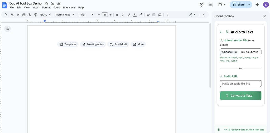Click the document title Doc AI Tool Box Demo
The width and height of the screenshot is (270, 133).
click(x=26, y=3)
